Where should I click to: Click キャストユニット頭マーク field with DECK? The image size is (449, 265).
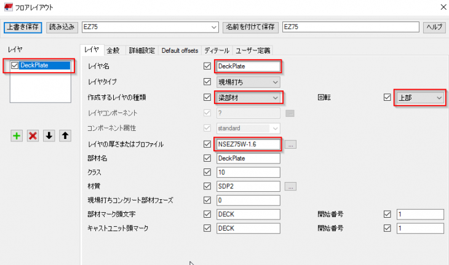pos(248,228)
